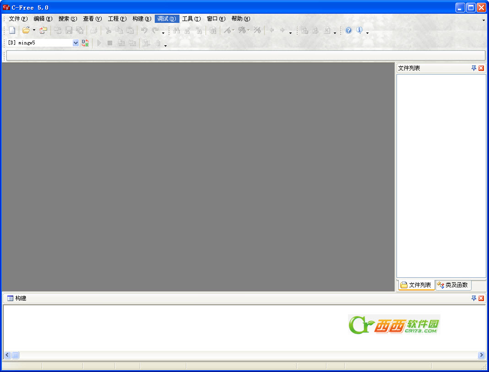Click the find previous binoculars icon
Viewport: 489px width, 372px height.
click(199, 30)
